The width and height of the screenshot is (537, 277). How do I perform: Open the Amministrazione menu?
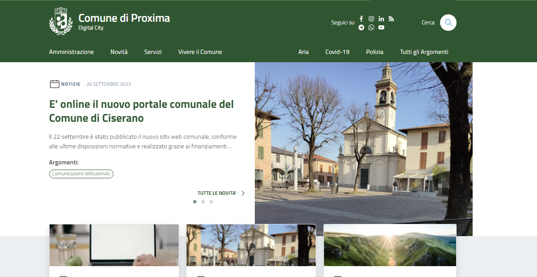click(x=71, y=52)
